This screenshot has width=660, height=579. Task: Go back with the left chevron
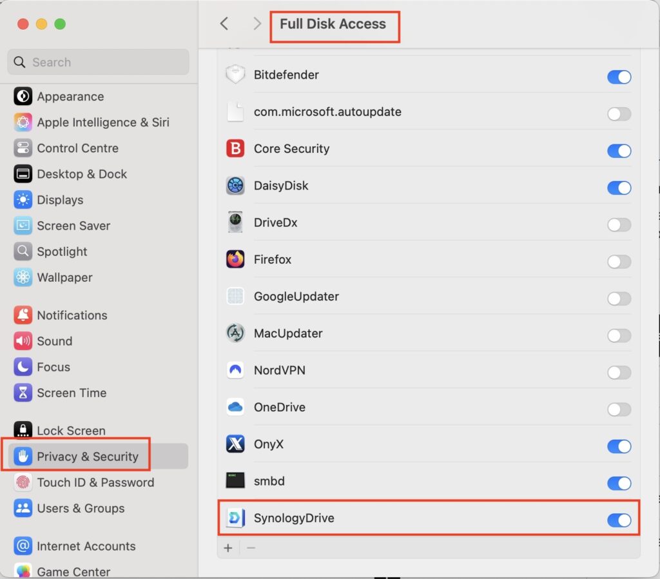coord(224,24)
